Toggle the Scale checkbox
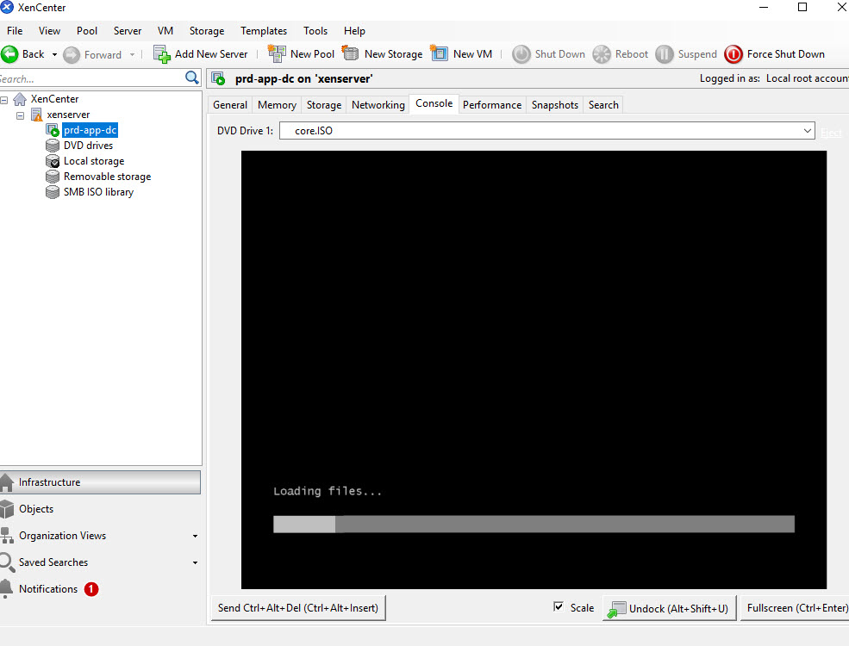This screenshot has height=646, width=849. tap(559, 607)
